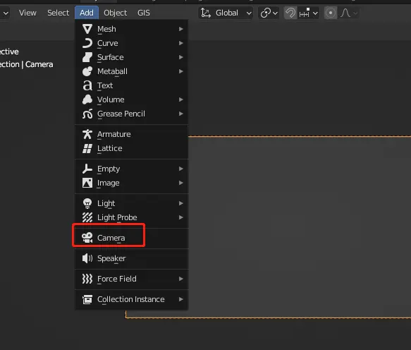Viewport: 411px width, 350px height.
Task: Add a Speaker object
Action: 132,258
